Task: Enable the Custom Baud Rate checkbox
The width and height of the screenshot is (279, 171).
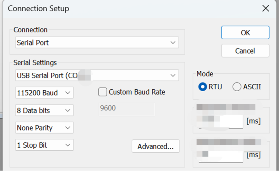Action: (x=103, y=92)
